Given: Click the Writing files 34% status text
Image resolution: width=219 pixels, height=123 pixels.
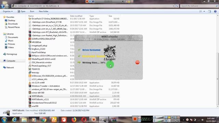Looking at the screenshot, I should [93, 63].
